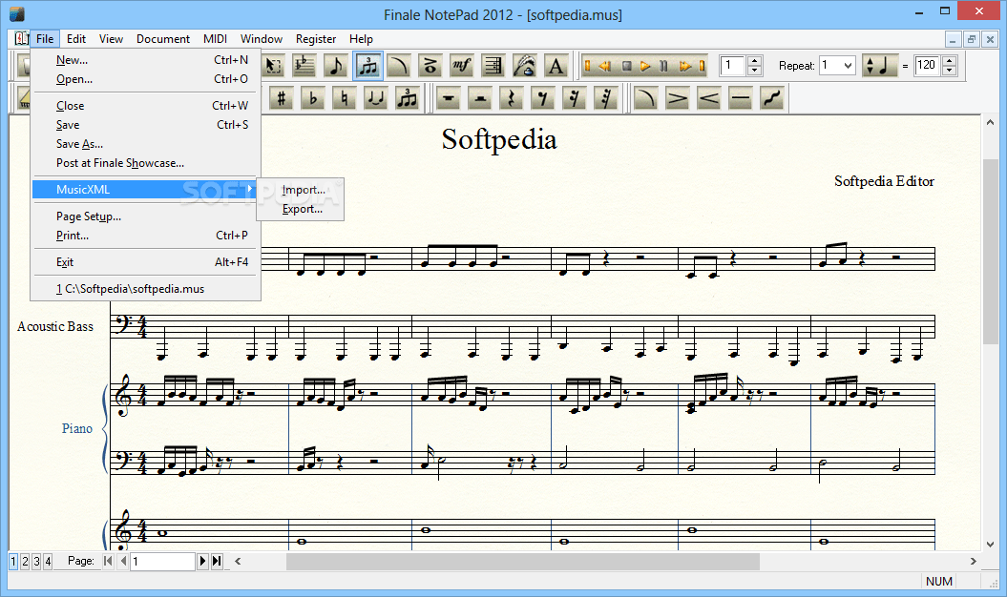Pause the score playback
1007x597 pixels.
coord(661,66)
